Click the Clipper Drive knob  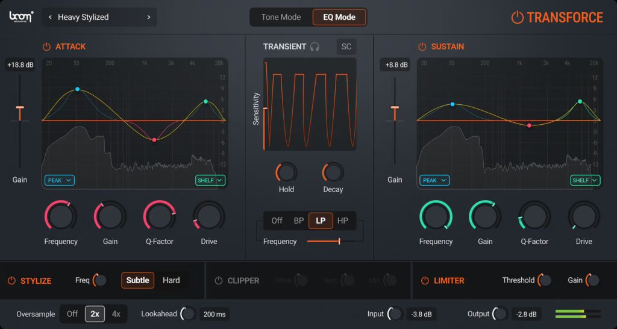301,280
